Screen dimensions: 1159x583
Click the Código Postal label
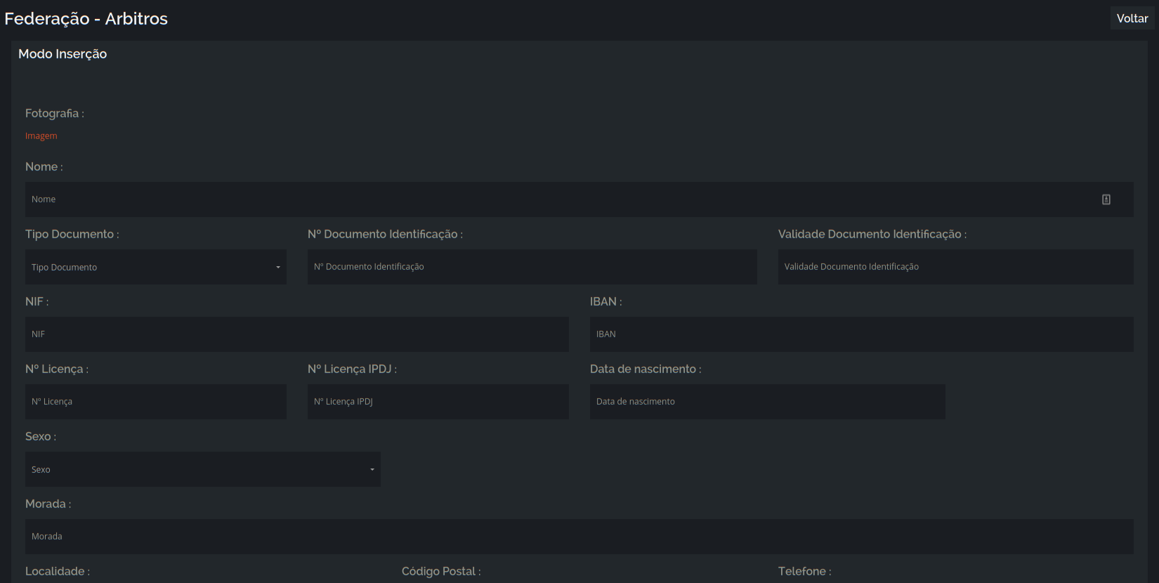pyautogui.click(x=441, y=571)
